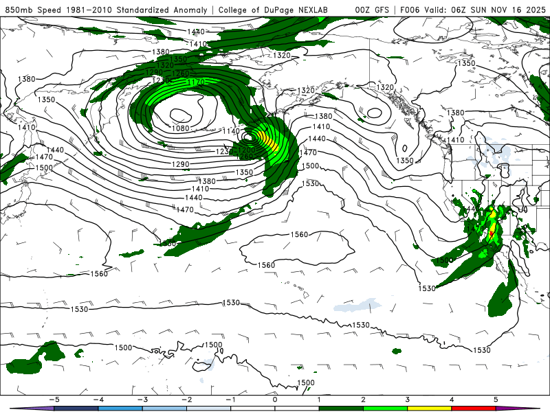Screen dimensions: 550x412
Task: Select the red legend segment between 4 and 5
Action: click(474, 409)
